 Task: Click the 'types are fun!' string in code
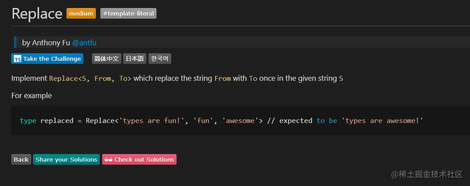pos(152,120)
